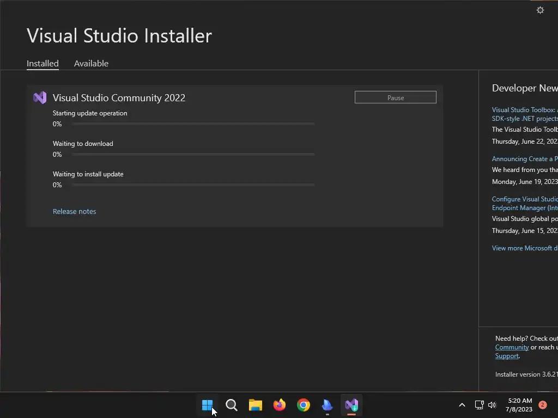Open Google Chrome from the taskbar
The height and width of the screenshot is (418, 558).
[303, 405]
